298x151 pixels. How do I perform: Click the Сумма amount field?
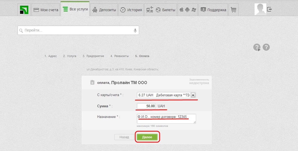click(x=146, y=106)
